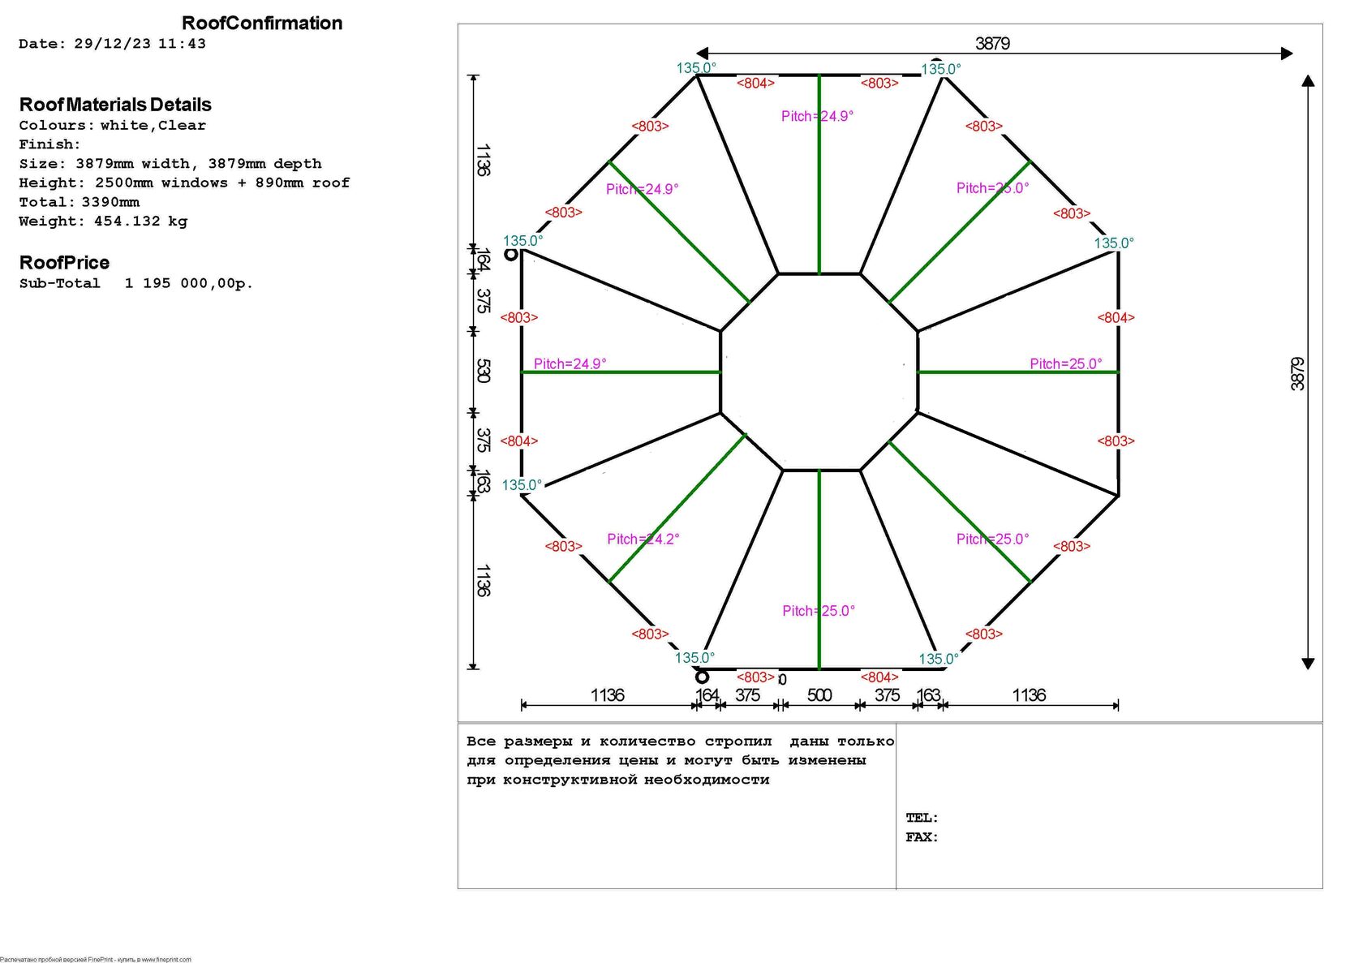Click the 500 dimension on bottom scale
Viewport: 1363px width, 963px height.
(819, 695)
